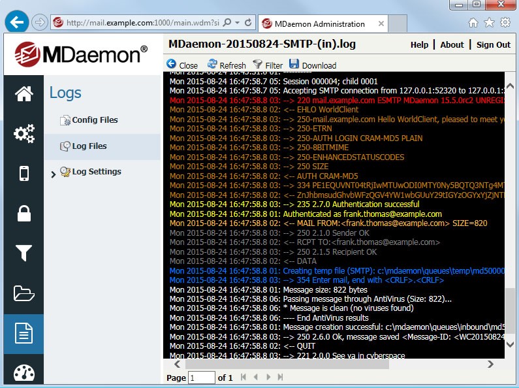This screenshot has height=388, width=519.
Task: Open the log Filter option
Action: 268,65
